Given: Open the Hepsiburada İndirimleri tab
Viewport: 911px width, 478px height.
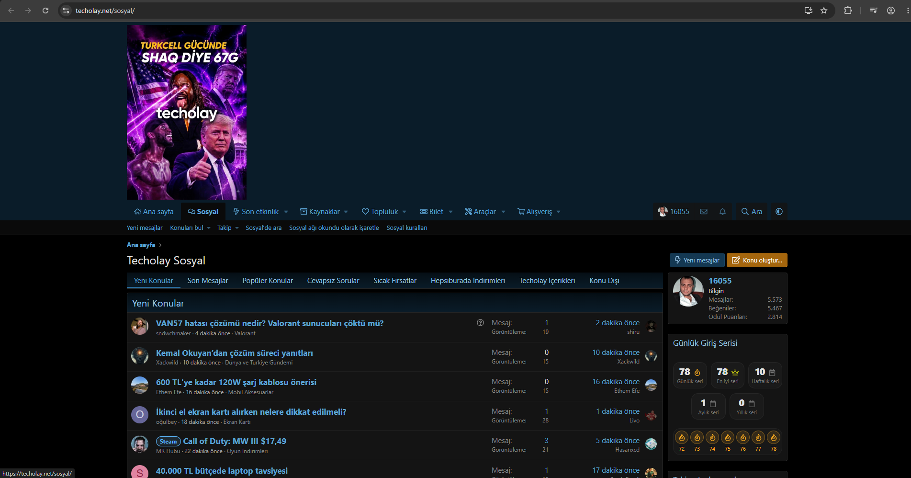Looking at the screenshot, I should click(468, 281).
